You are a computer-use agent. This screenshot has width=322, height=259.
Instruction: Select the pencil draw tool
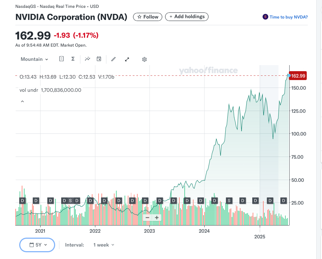click(114, 59)
